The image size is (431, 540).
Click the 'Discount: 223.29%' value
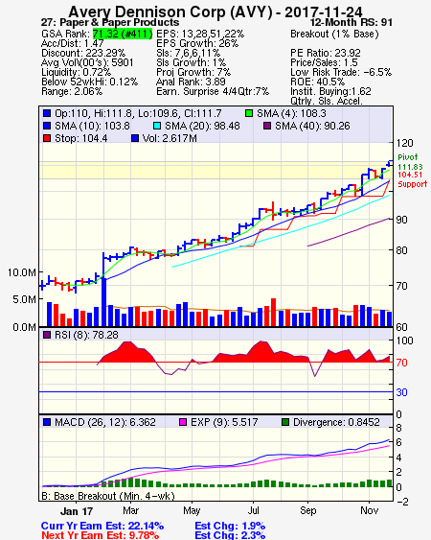coord(83,53)
